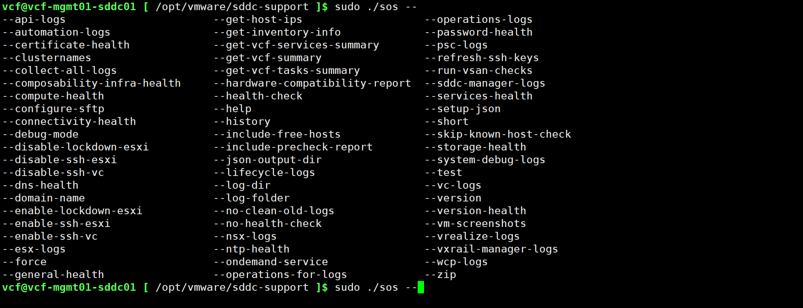Click the --certificate-health option
803x308 pixels.
66,45
